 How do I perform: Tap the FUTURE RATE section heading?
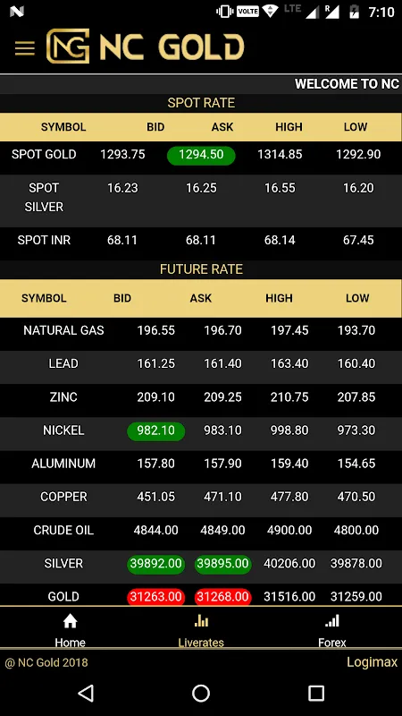pos(201,269)
